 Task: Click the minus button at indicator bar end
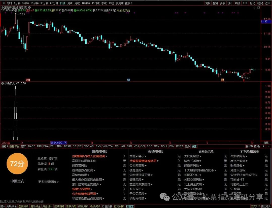click(x=269, y=146)
